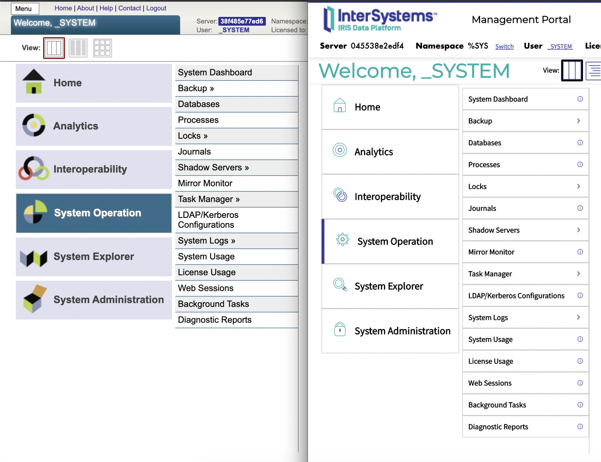Click info icon beside Journals in new portal
This screenshot has width=601, height=462.
coord(580,208)
